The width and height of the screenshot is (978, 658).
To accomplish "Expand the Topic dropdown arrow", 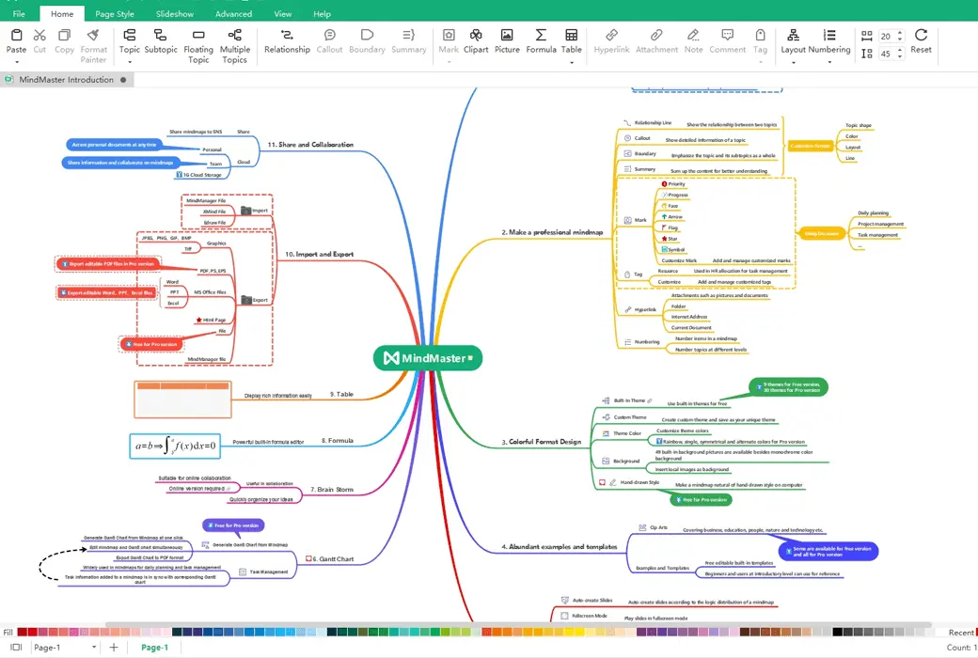I will coord(129,62).
